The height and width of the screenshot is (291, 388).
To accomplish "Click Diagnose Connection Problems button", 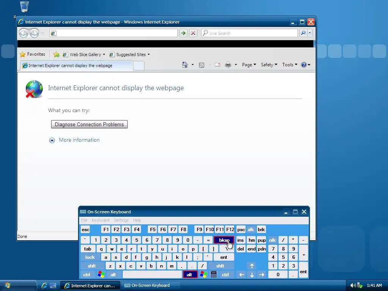I will (89, 124).
